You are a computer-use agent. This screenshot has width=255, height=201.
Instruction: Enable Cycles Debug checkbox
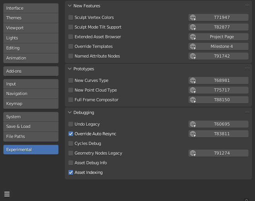pos(71,143)
